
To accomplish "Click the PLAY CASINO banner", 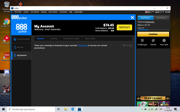I will (153, 98).
